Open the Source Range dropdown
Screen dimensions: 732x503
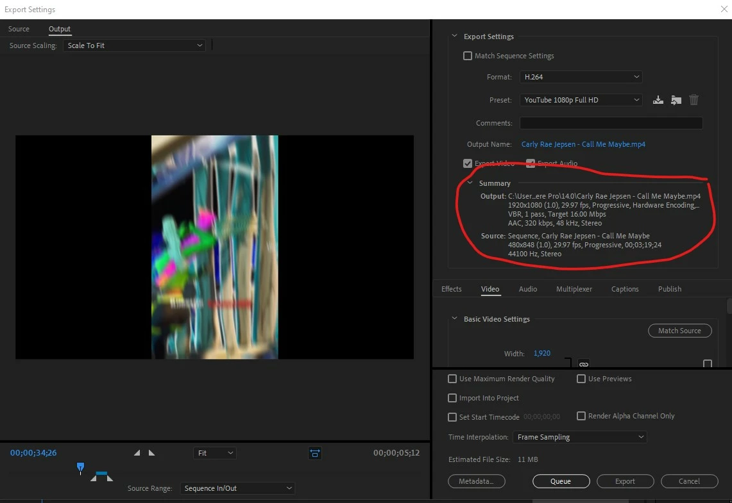tap(237, 488)
